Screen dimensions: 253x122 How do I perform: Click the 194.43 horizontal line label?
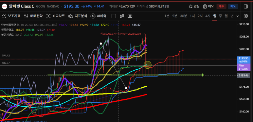(6, 56)
